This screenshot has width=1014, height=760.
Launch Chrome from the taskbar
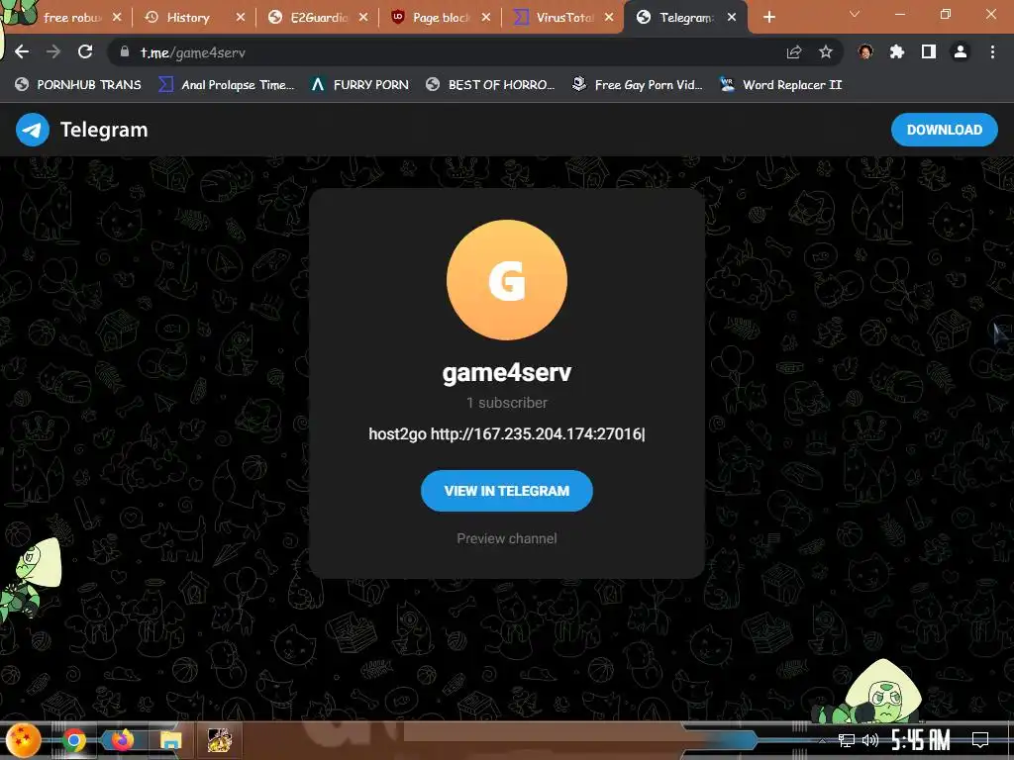point(73,740)
